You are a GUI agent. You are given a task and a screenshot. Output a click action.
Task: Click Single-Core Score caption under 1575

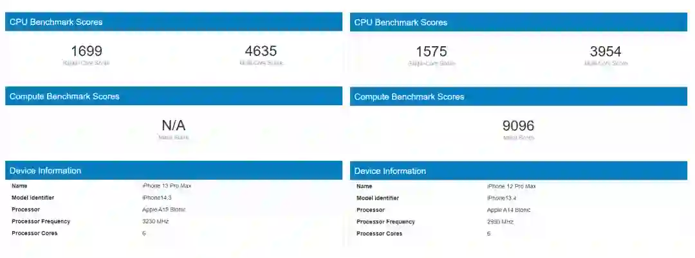coord(431,63)
